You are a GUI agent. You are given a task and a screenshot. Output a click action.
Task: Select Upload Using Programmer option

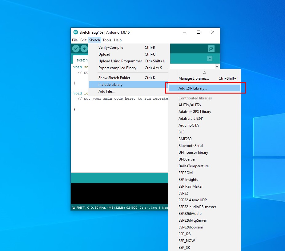click(120, 61)
